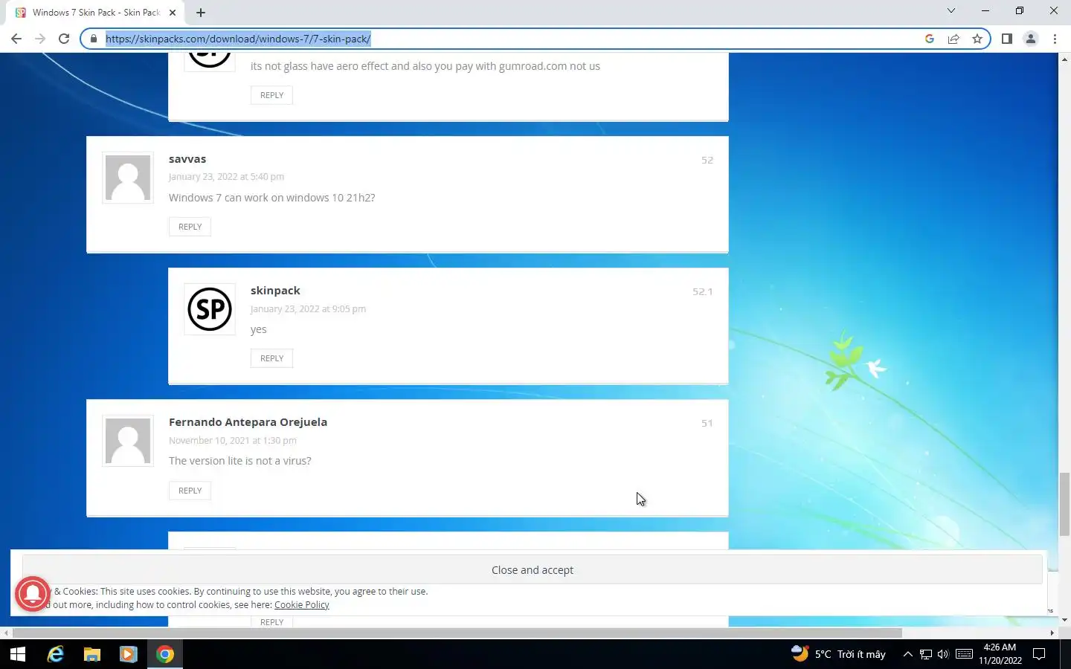Open Chrome's three-dot menu

tap(1055, 39)
